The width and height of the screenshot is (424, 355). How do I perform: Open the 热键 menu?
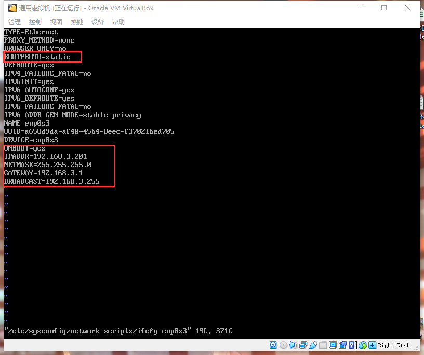[77, 22]
